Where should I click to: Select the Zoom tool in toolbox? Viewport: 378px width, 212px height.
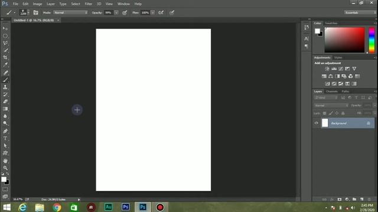pyautogui.click(x=5, y=168)
